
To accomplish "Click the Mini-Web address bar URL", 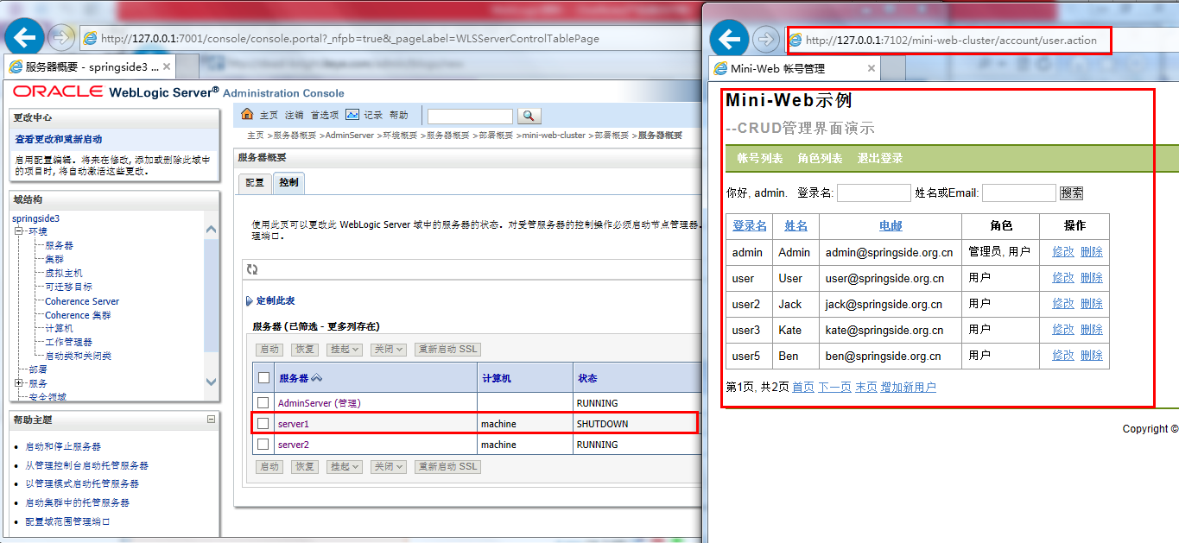I will tap(951, 41).
